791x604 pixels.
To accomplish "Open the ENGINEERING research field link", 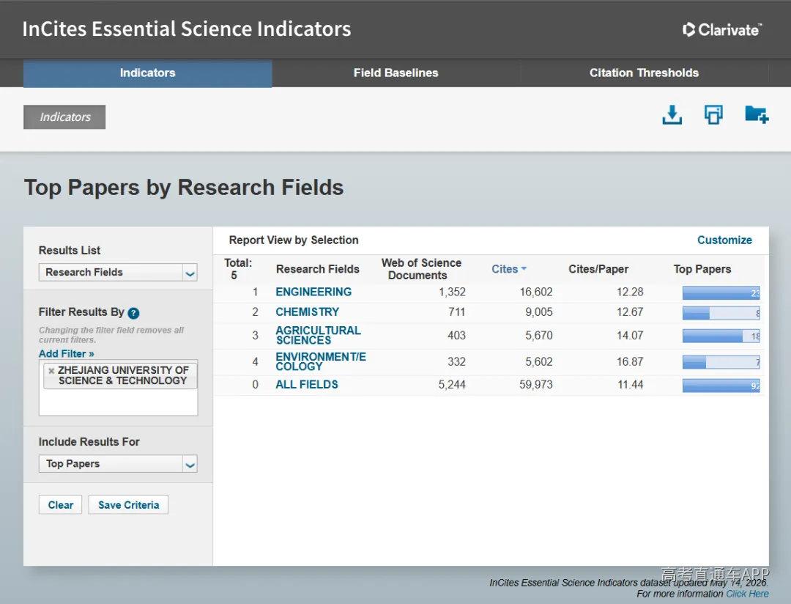I will click(x=313, y=292).
